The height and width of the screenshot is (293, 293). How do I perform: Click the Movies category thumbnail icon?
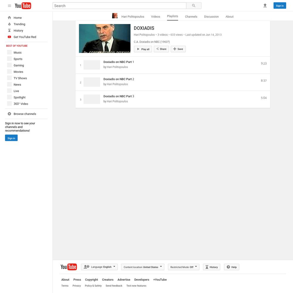point(9,71)
